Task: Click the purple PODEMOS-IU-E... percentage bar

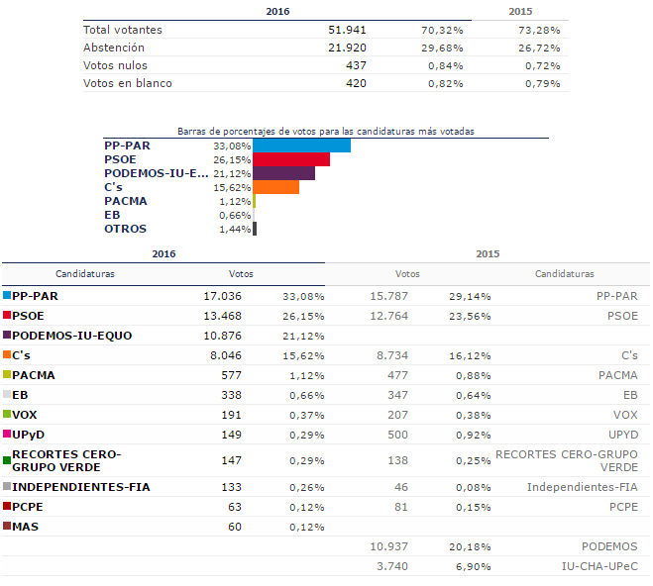Action: [283, 173]
